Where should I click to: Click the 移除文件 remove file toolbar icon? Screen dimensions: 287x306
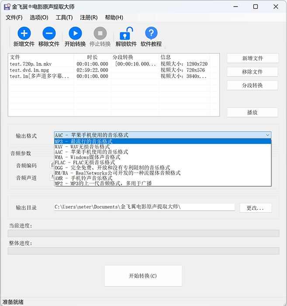[48, 34]
